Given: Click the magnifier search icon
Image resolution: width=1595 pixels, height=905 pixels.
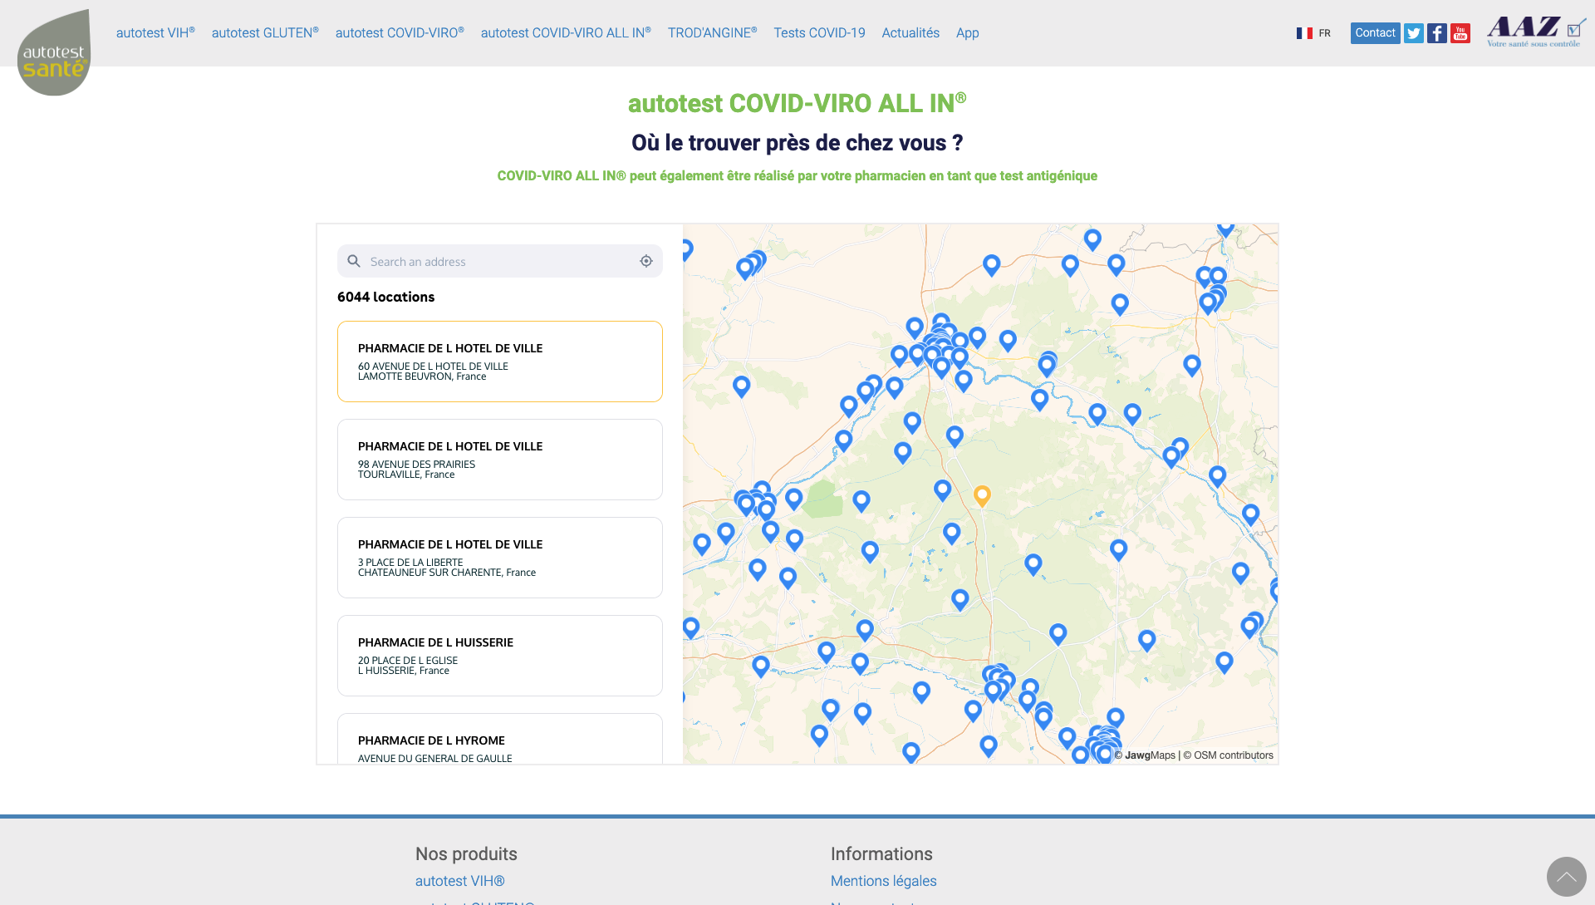Looking at the screenshot, I should click(x=354, y=261).
